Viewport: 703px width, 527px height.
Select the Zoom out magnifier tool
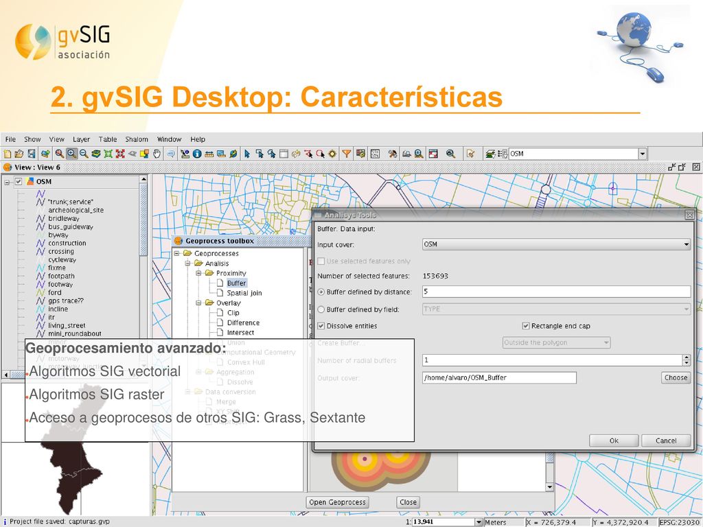tap(84, 154)
